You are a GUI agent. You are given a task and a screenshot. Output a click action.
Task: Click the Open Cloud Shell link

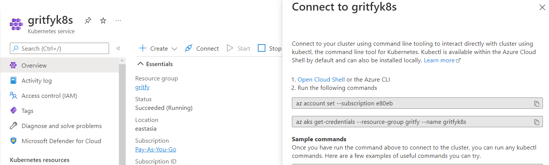point(321,79)
